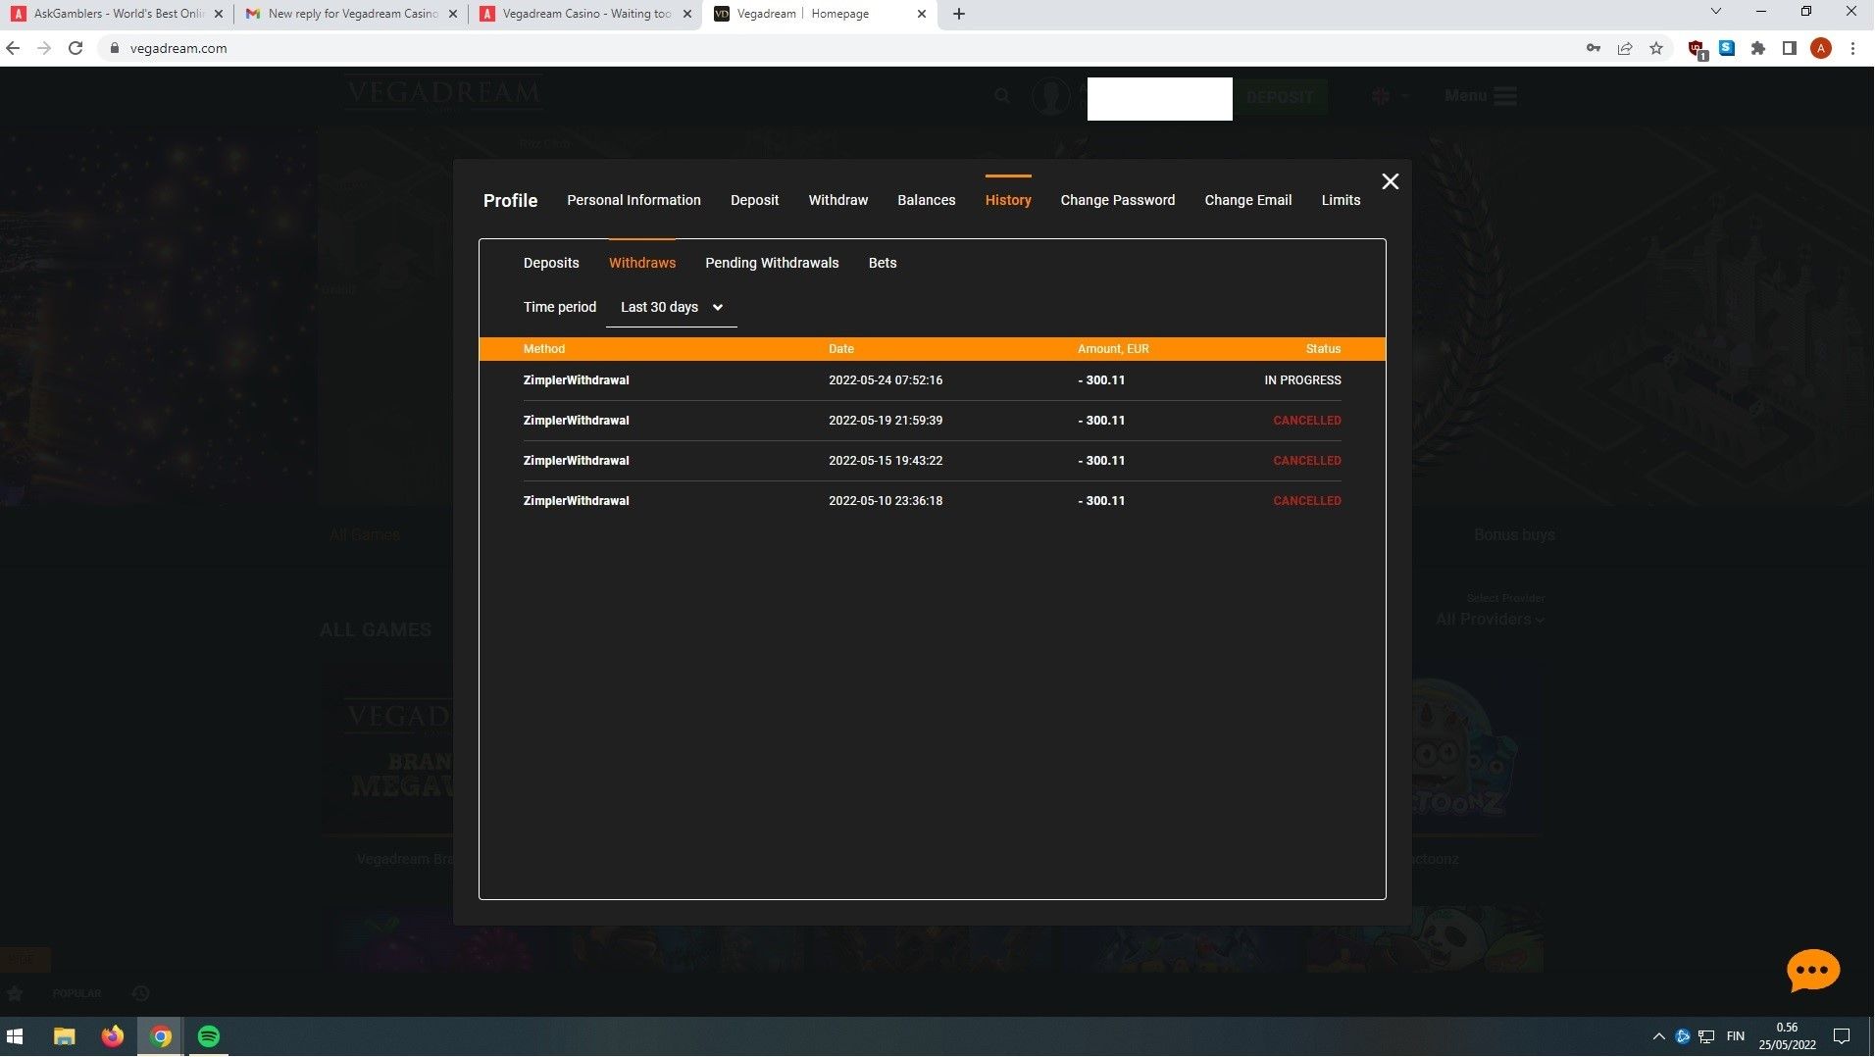Viewport: 1875px width, 1057px height.
Task: Click CANCELLED status of 2022-05-10 withdrawal
Action: (1307, 501)
